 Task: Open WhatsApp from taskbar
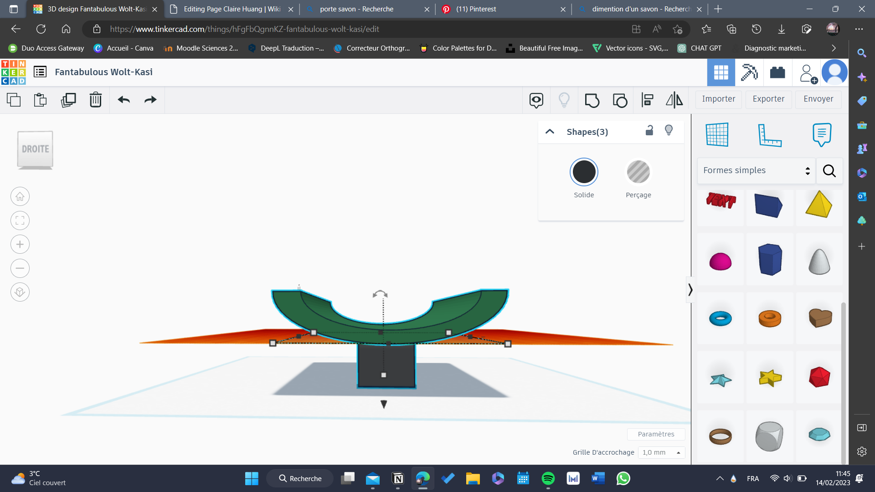coord(623,478)
